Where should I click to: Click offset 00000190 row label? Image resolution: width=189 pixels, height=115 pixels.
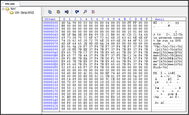point(51,97)
